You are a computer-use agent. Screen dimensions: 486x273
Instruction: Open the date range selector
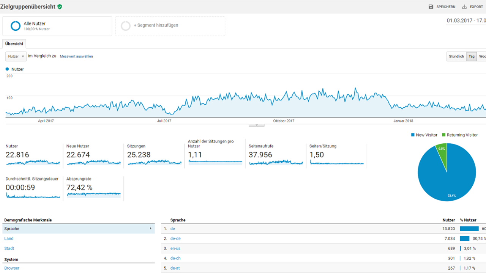[x=466, y=20]
